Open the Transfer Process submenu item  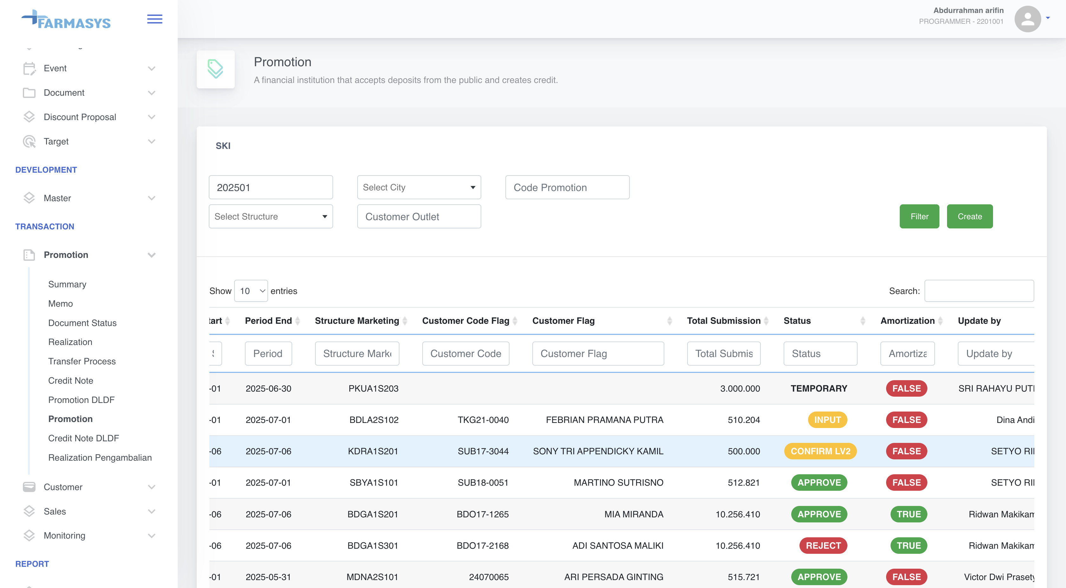[82, 361]
